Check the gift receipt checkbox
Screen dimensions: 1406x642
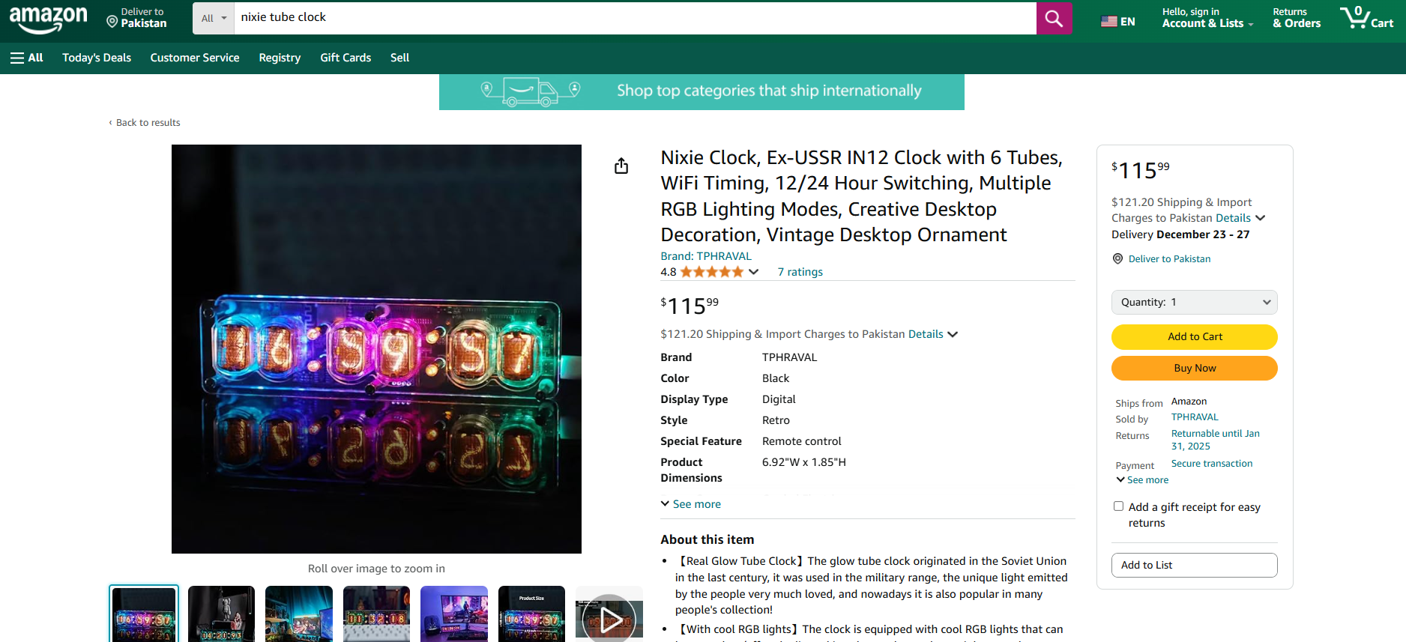[x=1119, y=506]
